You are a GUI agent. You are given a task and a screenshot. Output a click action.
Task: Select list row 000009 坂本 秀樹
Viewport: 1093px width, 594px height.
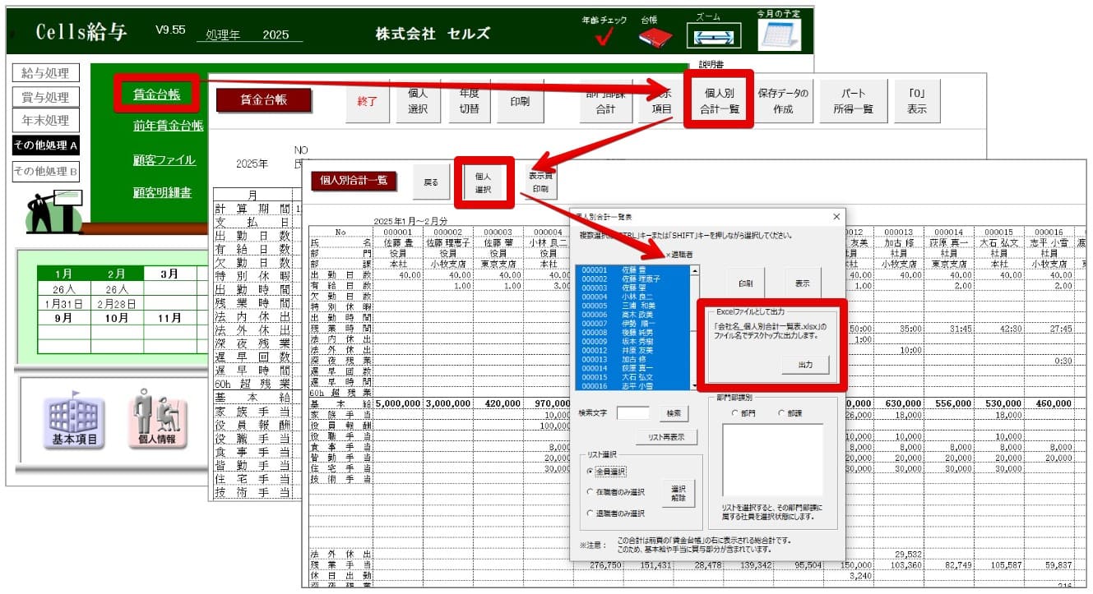pos(632,340)
